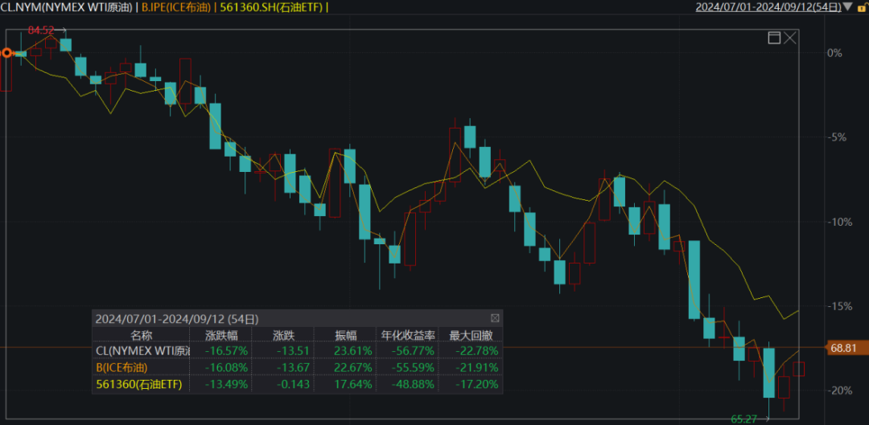Click the yellow unlock padlock icon

(x=863, y=8)
